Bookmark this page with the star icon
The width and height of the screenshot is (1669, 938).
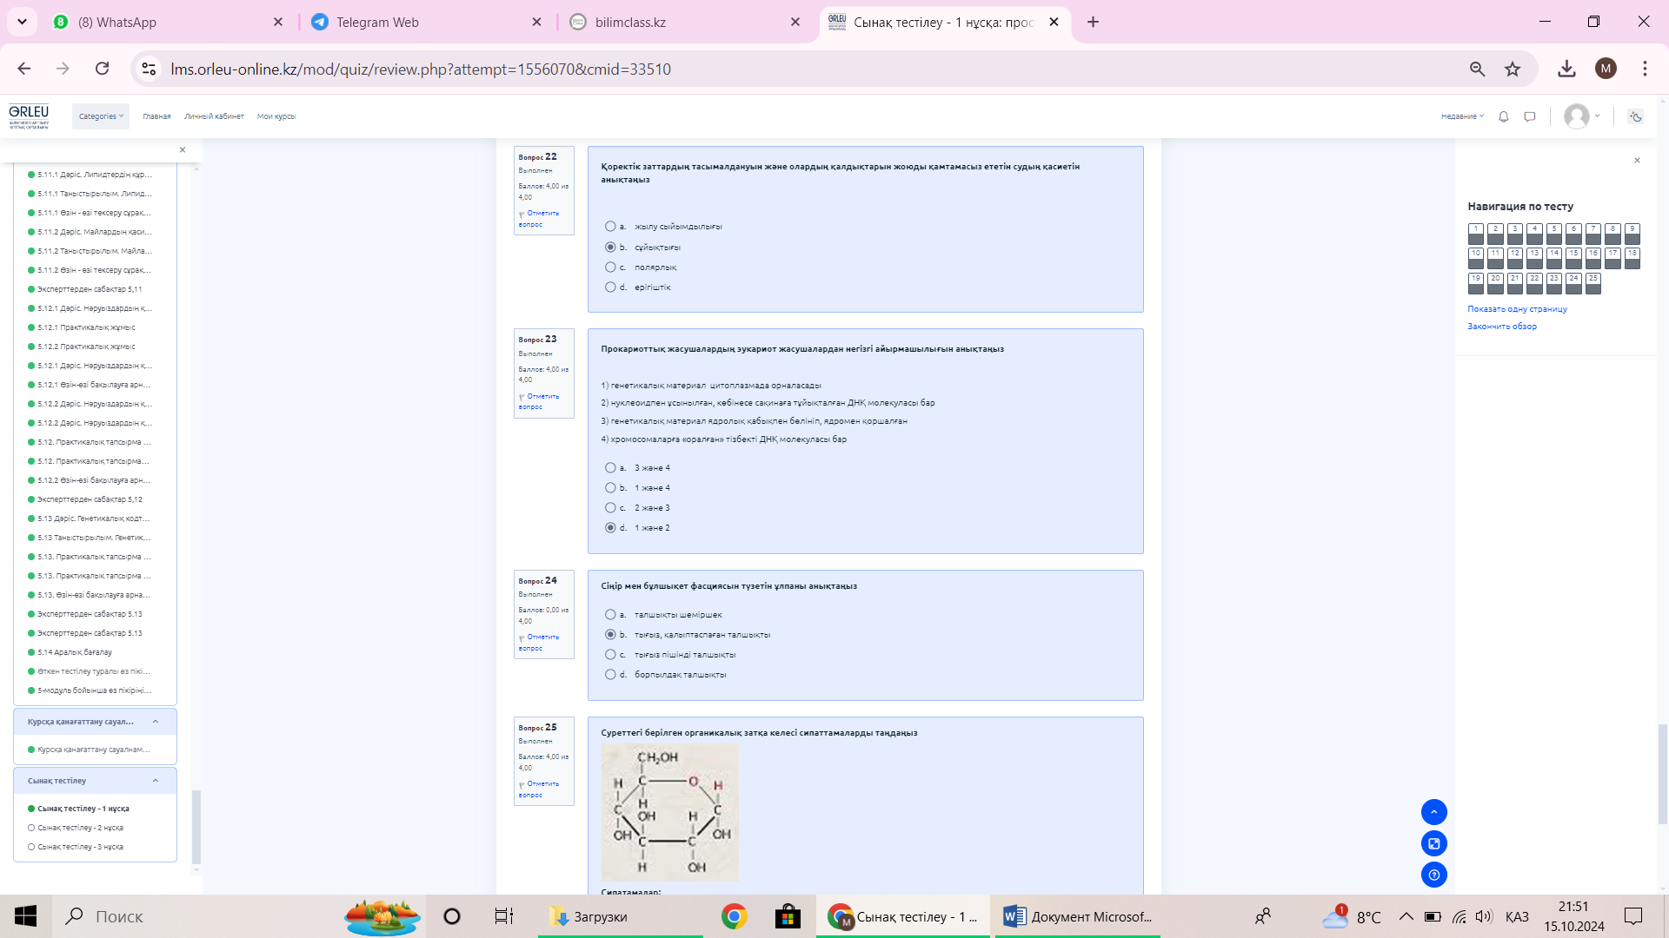pos(1513,69)
